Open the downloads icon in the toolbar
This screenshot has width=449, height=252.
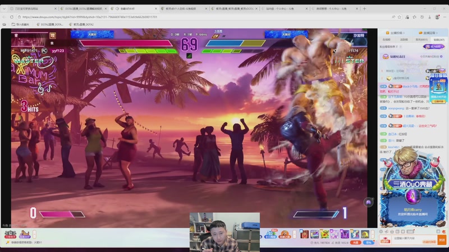(429, 17)
